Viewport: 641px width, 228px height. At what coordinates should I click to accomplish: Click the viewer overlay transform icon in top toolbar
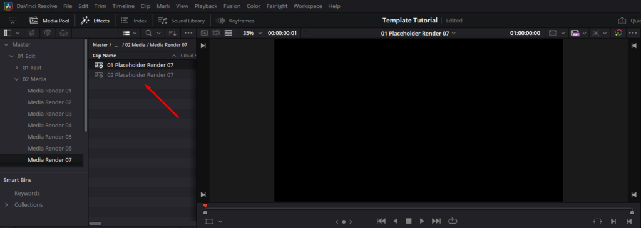tap(596, 33)
